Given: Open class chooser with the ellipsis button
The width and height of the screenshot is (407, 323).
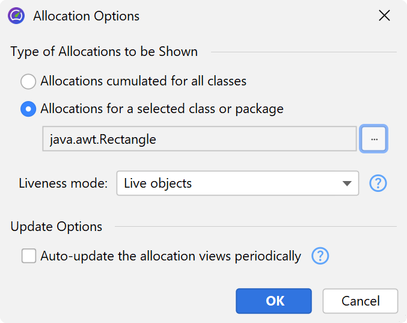Looking at the screenshot, I should [x=374, y=139].
